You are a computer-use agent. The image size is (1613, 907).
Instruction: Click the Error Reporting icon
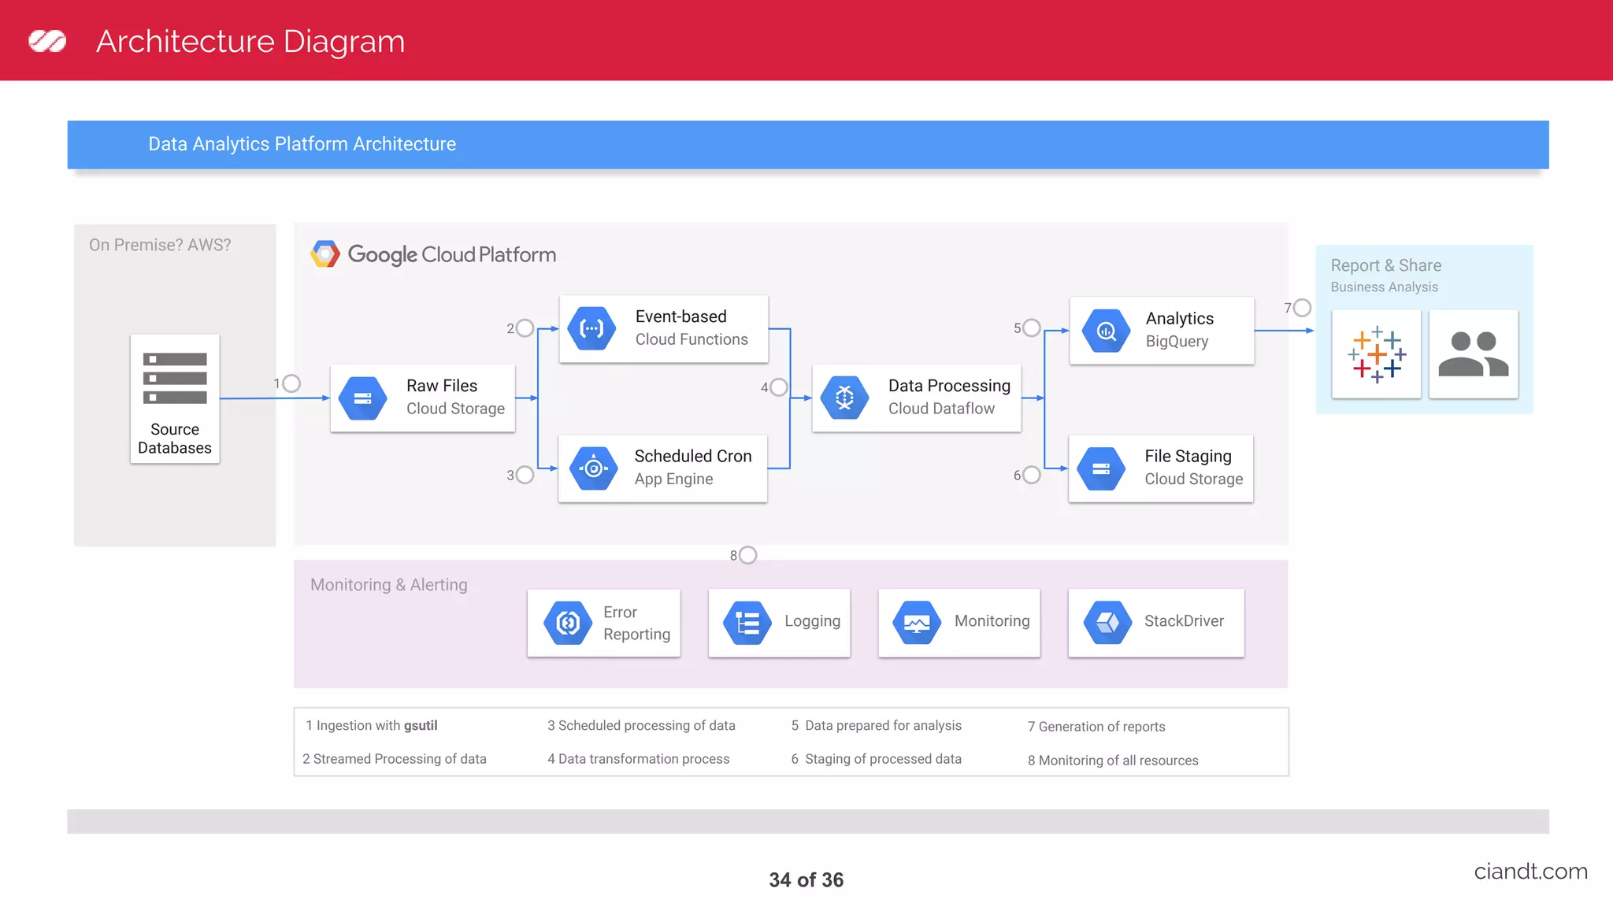[568, 623]
